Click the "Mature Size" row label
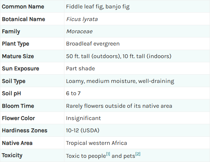This screenshot has height=162, width=210. tap(18, 56)
